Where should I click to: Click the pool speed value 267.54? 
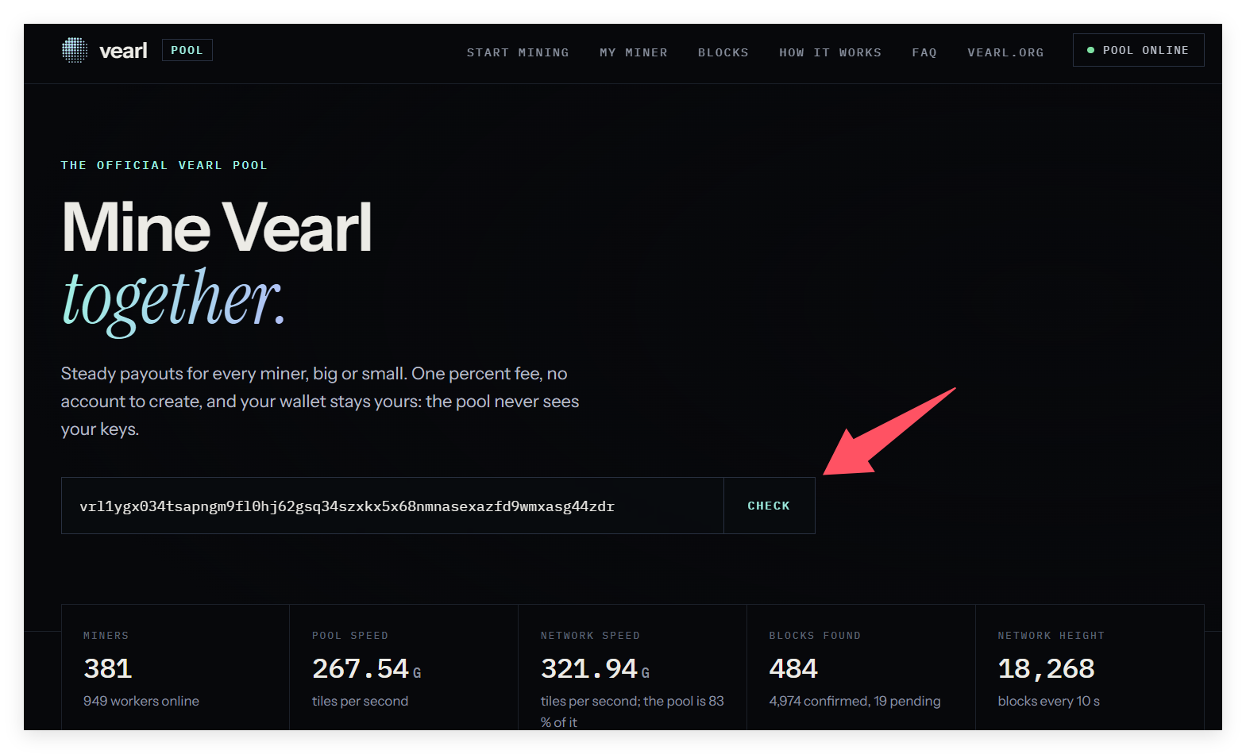click(361, 668)
